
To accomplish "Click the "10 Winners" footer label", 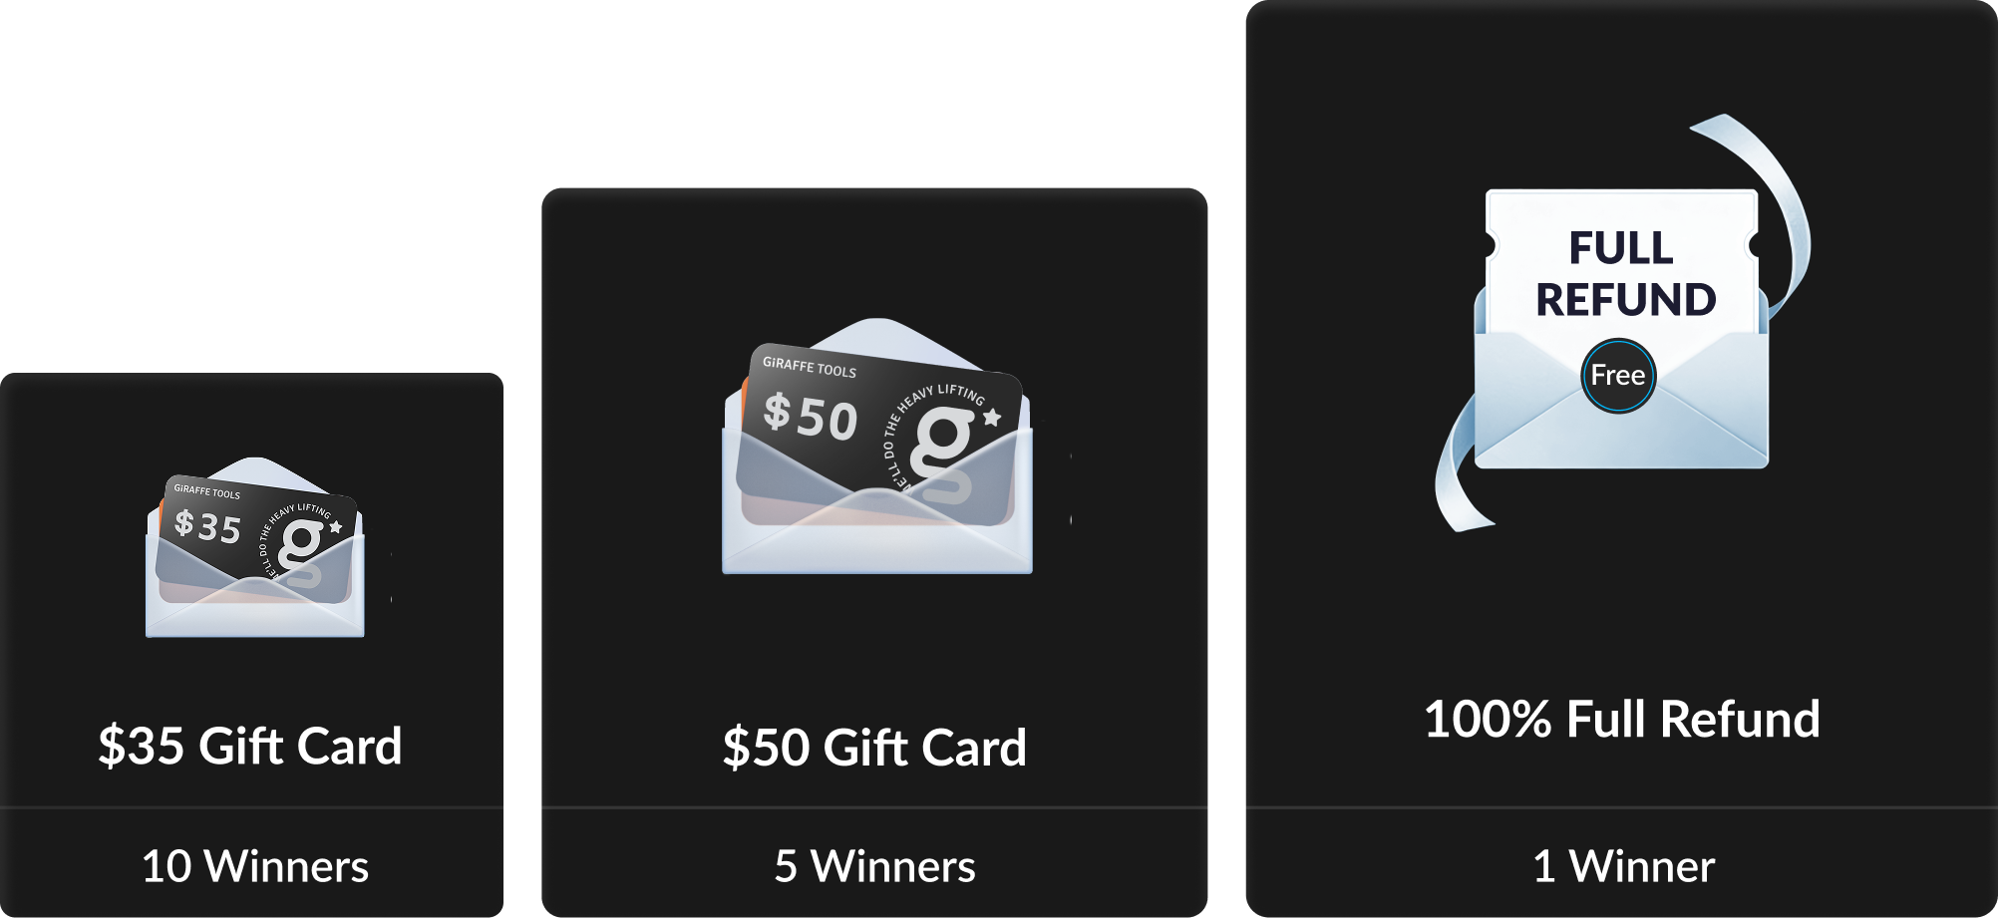I will [255, 866].
